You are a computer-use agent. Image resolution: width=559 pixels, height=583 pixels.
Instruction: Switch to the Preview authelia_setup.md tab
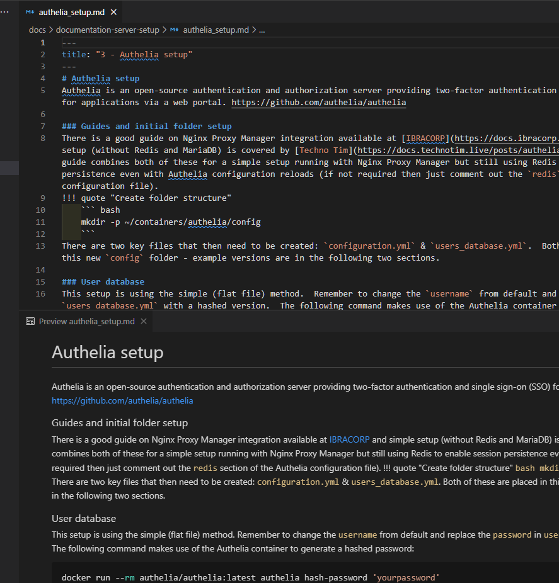pos(86,321)
